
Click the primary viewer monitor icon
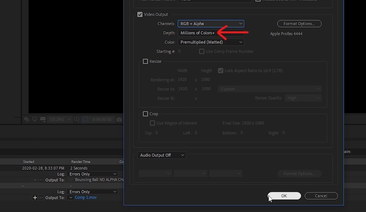[x=34, y=119]
